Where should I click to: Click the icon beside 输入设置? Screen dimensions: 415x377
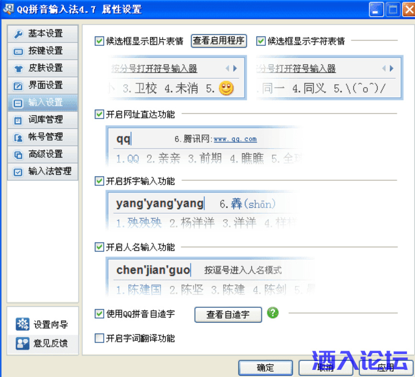[x=18, y=103]
